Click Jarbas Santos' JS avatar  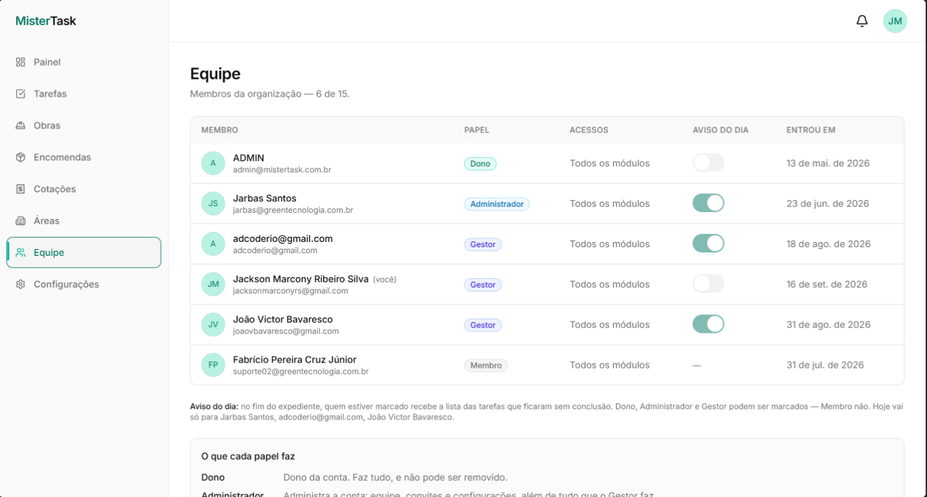(213, 203)
